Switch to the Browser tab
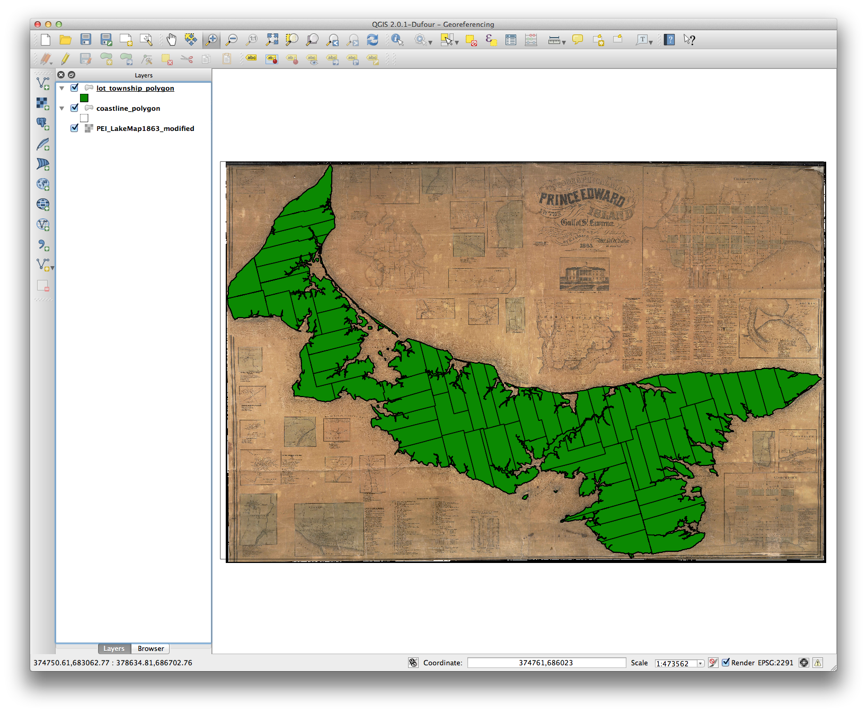This screenshot has height=713, width=867. [151, 648]
